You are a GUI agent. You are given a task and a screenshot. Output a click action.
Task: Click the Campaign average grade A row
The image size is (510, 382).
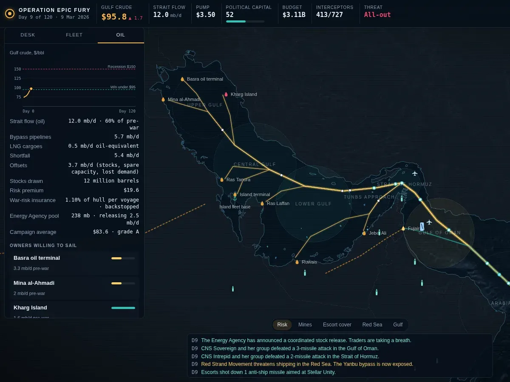[x=74, y=232]
